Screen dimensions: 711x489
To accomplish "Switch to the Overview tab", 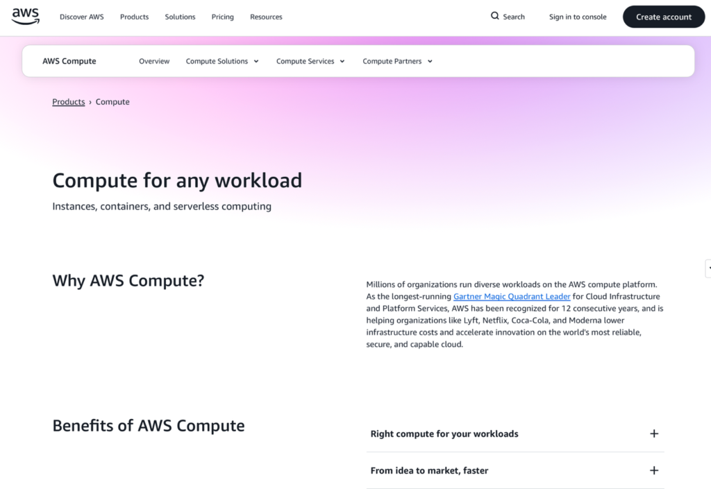I will tap(154, 61).
